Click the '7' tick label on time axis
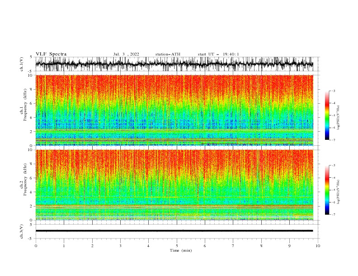358x276 pixels. (233, 246)
